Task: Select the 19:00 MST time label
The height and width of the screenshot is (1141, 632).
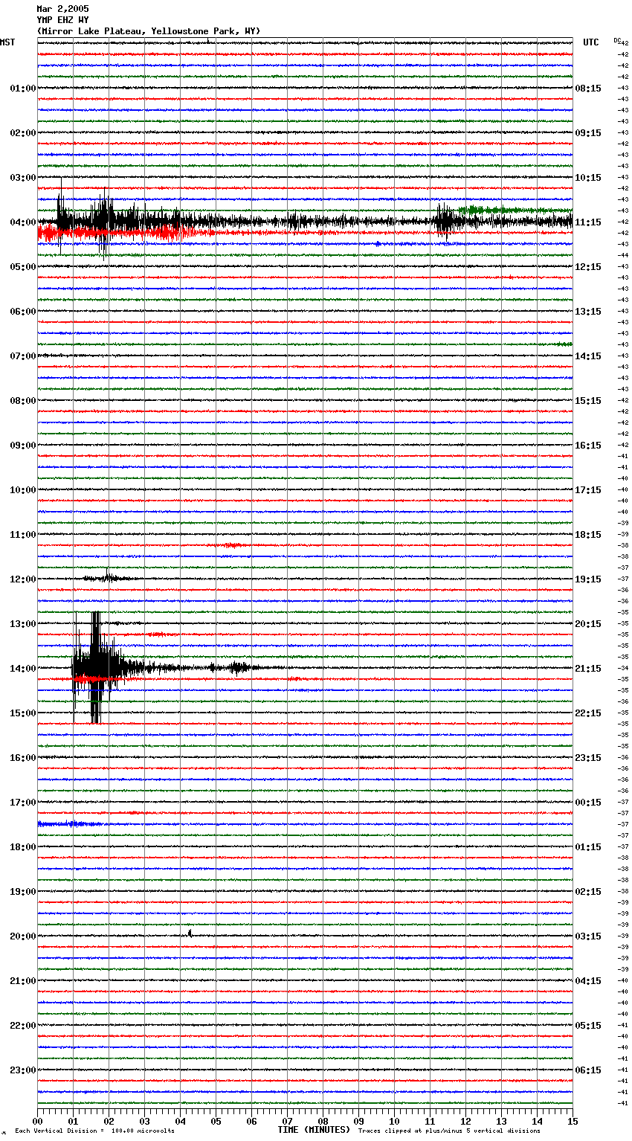Action: [23, 892]
